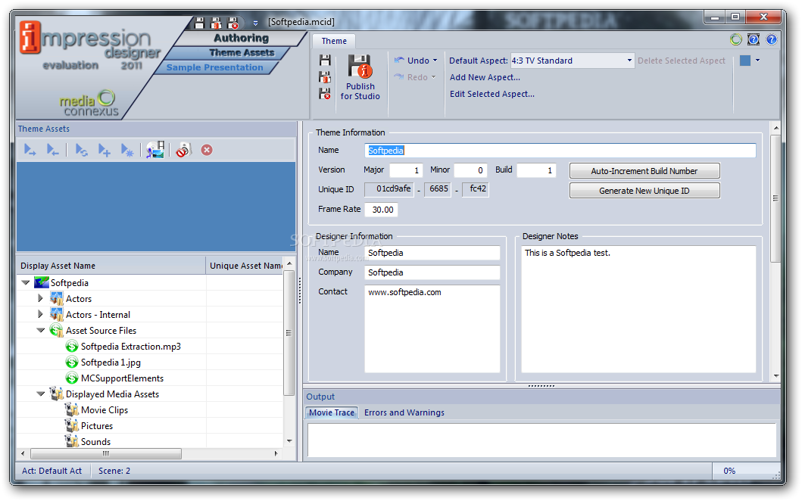Click the Designer Notes text area

pyautogui.click(x=638, y=310)
